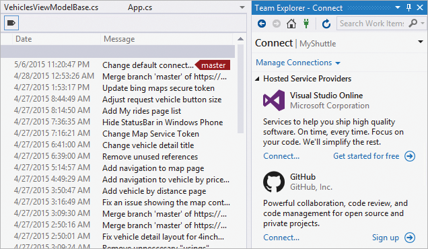Click the green plug Connect icon
This screenshot has width=428, height=249.
click(x=306, y=24)
